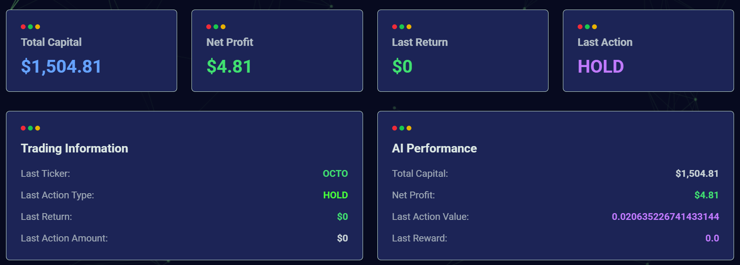Click red dot on AI Performance panel
740x265 pixels.
pos(395,128)
